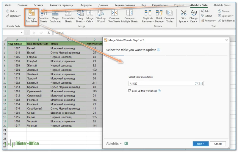The width and height of the screenshot is (238, 152).
Task: Click the Merge Duplicates icon
Action: pos(55,13)
